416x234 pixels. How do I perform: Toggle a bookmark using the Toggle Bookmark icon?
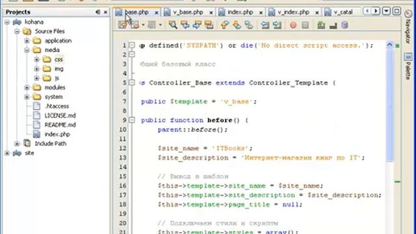click(248, 25)
